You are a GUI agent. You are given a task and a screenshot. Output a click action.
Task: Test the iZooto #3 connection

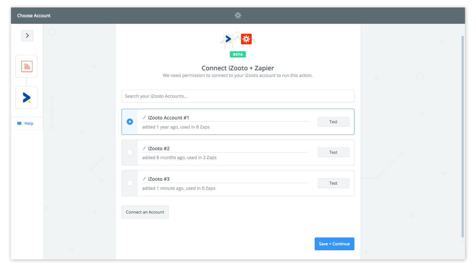(333, 183)
